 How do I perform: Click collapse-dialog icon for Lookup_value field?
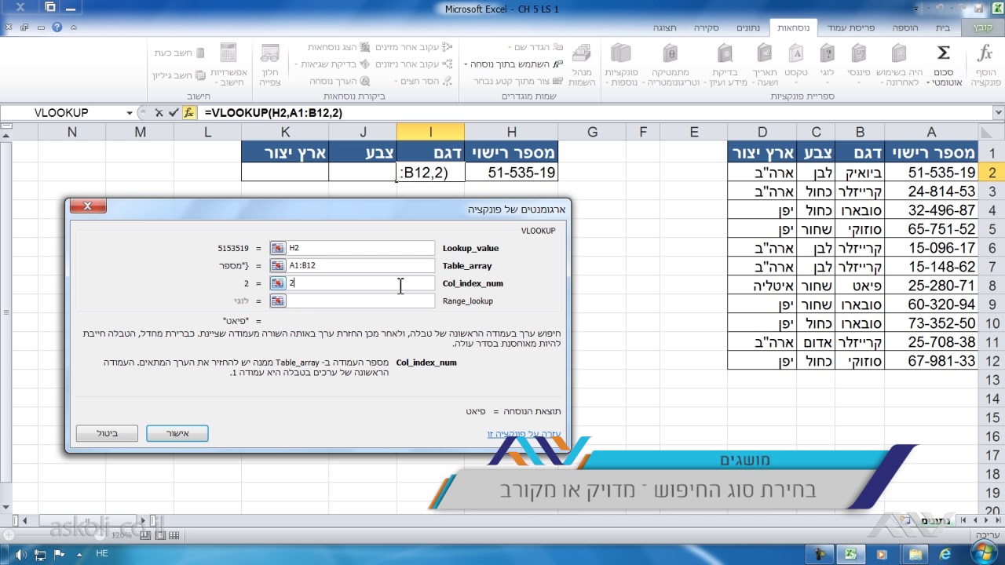[278, 248]
